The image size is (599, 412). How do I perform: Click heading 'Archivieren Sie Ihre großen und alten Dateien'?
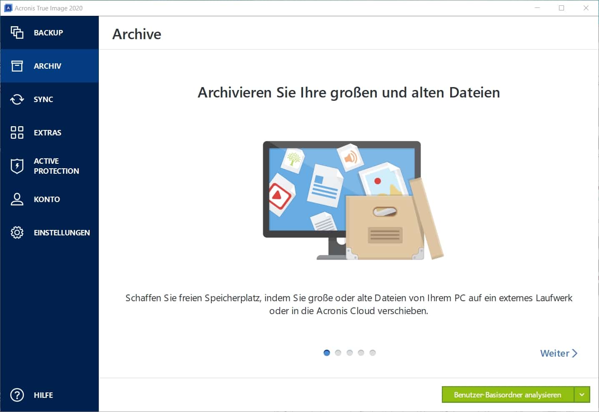349,92
